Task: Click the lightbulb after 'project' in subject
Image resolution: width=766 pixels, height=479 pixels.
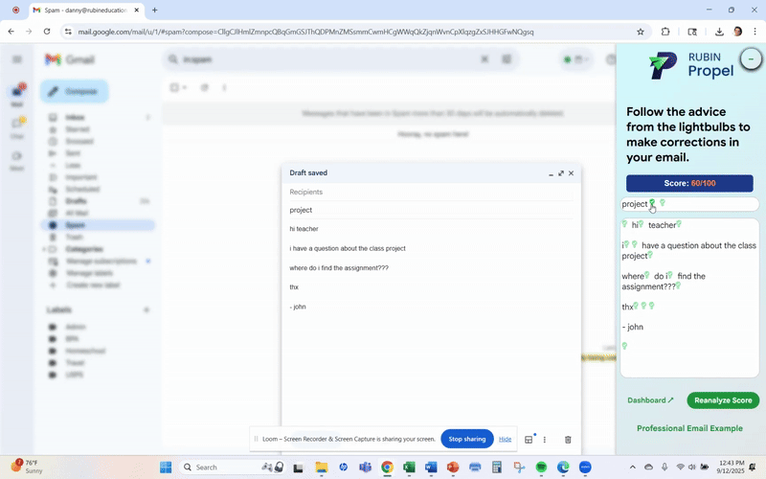Action: [x=652, y=203]
